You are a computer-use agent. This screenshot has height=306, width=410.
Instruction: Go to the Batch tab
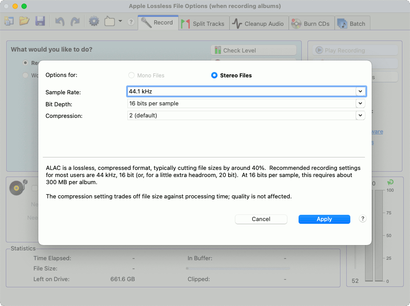coord(352,24)
